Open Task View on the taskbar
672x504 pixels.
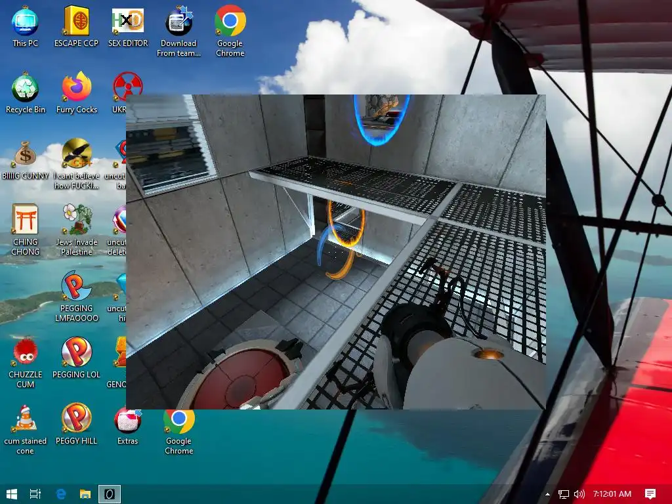pos(35,494)
